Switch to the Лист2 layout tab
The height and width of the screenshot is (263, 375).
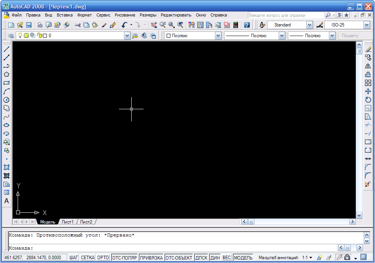point(86,222)
